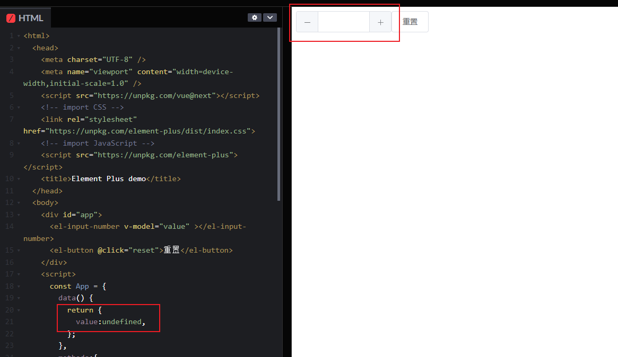Click inside the empty number input field
Viewport: 618px width, 357px height.
[x=344, y=22]
